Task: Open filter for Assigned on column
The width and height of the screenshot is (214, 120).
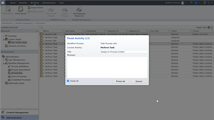Action: (x=126, y=31)
